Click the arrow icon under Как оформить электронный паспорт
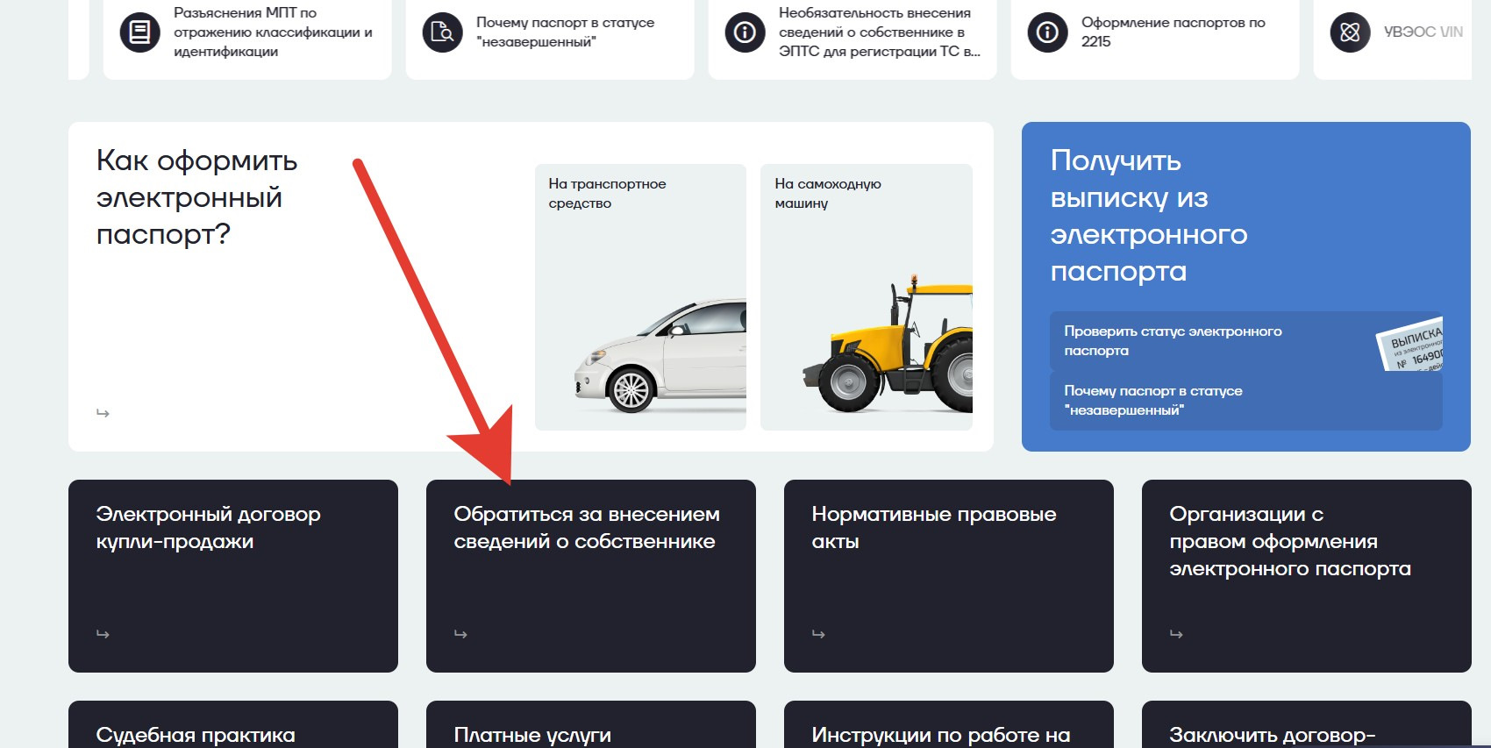The height and width of the screenshot is (748, 1491). coord(103,413)
